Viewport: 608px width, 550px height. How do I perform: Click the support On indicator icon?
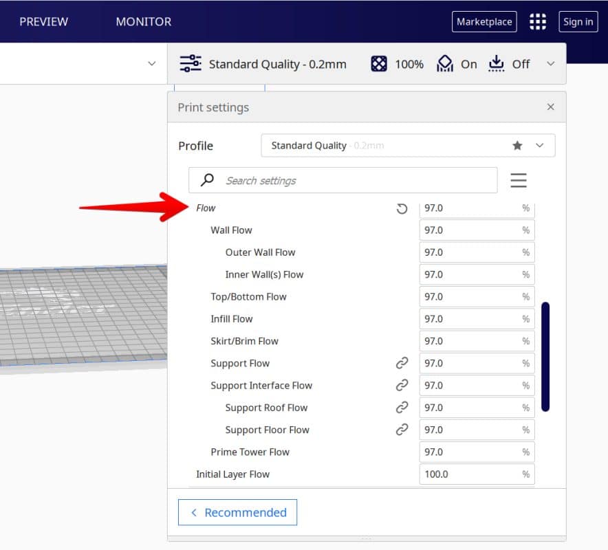[445, 64]
